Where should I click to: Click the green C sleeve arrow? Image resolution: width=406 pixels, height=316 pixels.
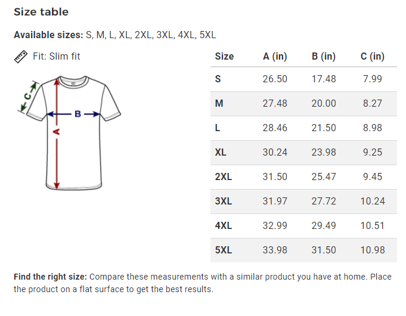click(x=28, y=97)
